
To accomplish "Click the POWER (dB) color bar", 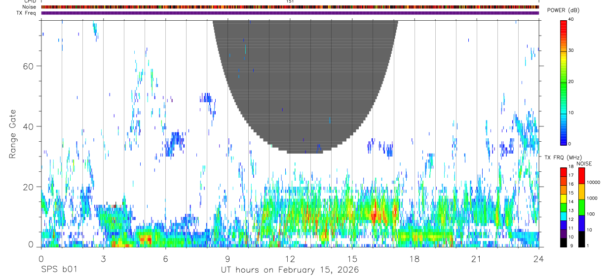I will click(x=563, y=82).
